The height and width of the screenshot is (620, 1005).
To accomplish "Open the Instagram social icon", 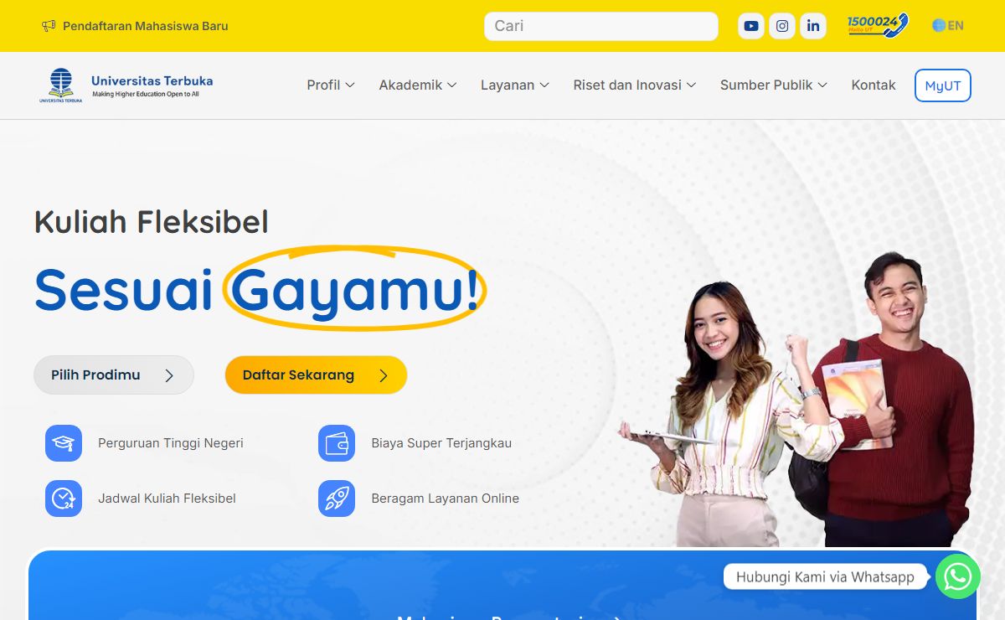I will pos(782,26).
